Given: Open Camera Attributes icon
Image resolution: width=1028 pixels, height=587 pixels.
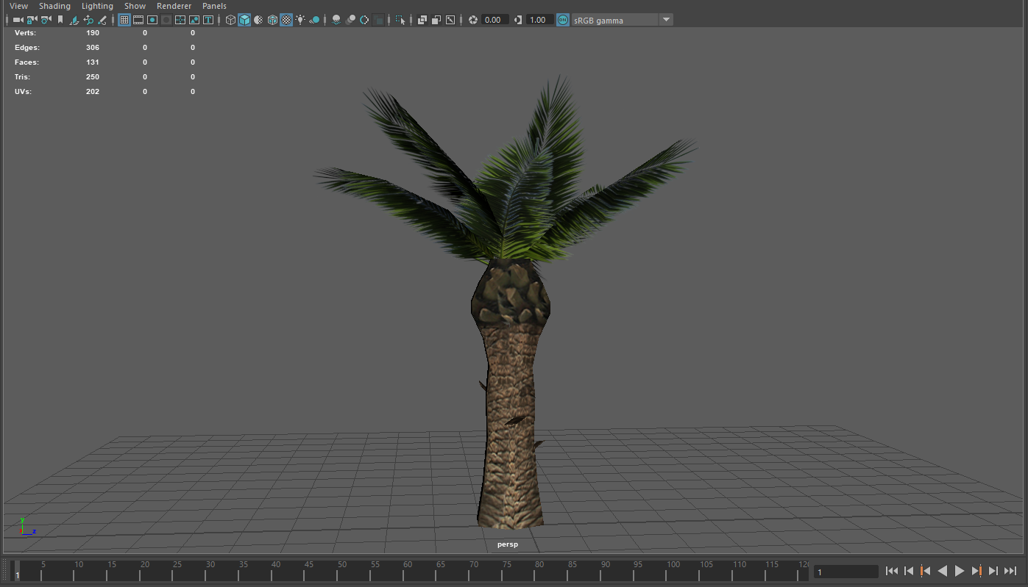Looking at the screenshot, I should (x=46, y=20).
